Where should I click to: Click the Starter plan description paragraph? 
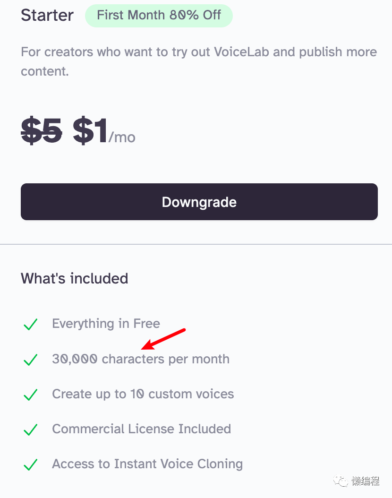coord(199,61)
